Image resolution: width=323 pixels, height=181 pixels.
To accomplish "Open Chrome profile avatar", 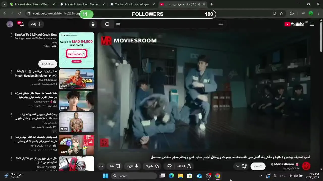I will pos(311,13).
